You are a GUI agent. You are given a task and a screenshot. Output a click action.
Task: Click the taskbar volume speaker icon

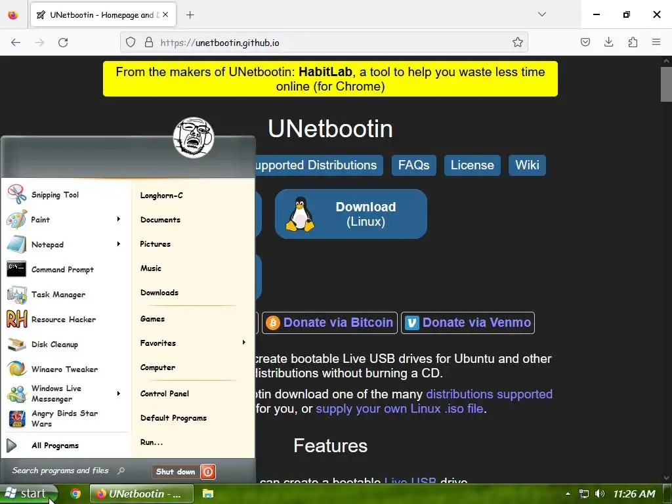point(600,493)
